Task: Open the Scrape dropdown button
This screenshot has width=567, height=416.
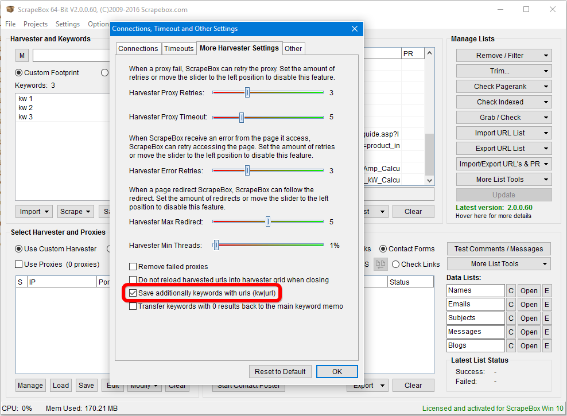Action: pyautogui.click(x=76, y=211)
